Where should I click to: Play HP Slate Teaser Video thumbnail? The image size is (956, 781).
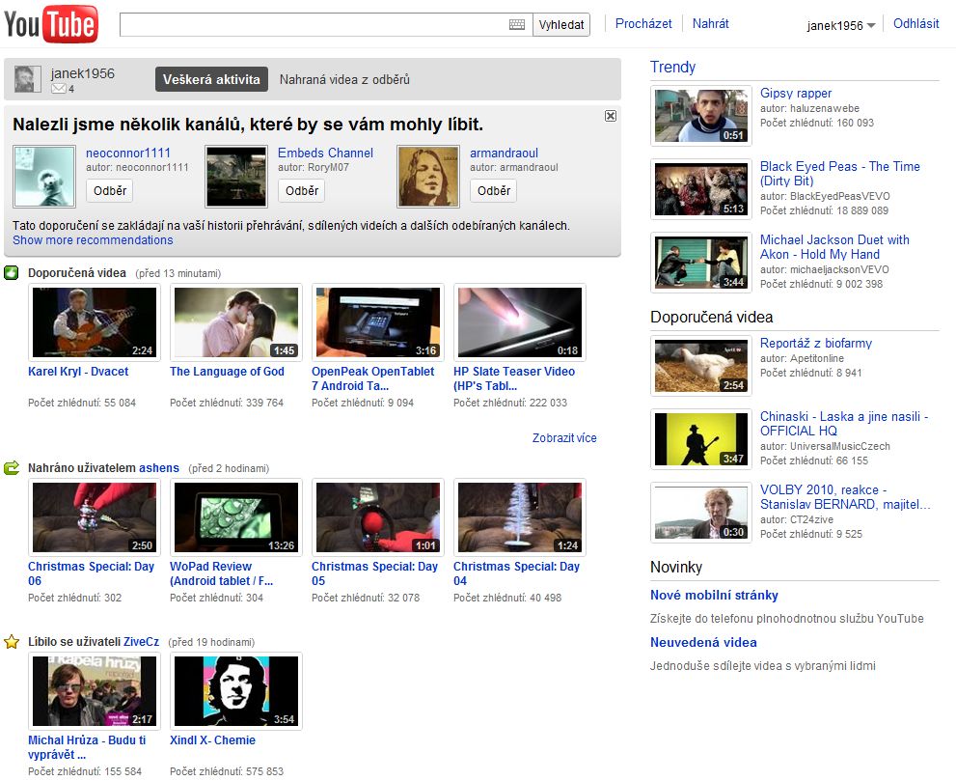click(519, 322)
